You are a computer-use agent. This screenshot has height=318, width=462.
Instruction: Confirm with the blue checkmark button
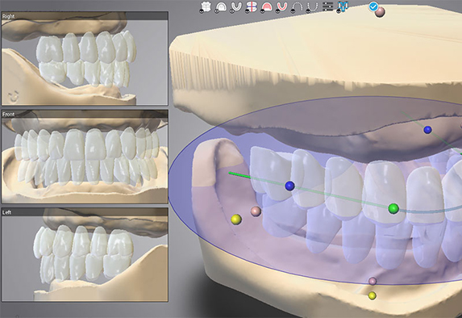[x=373, y=6]
